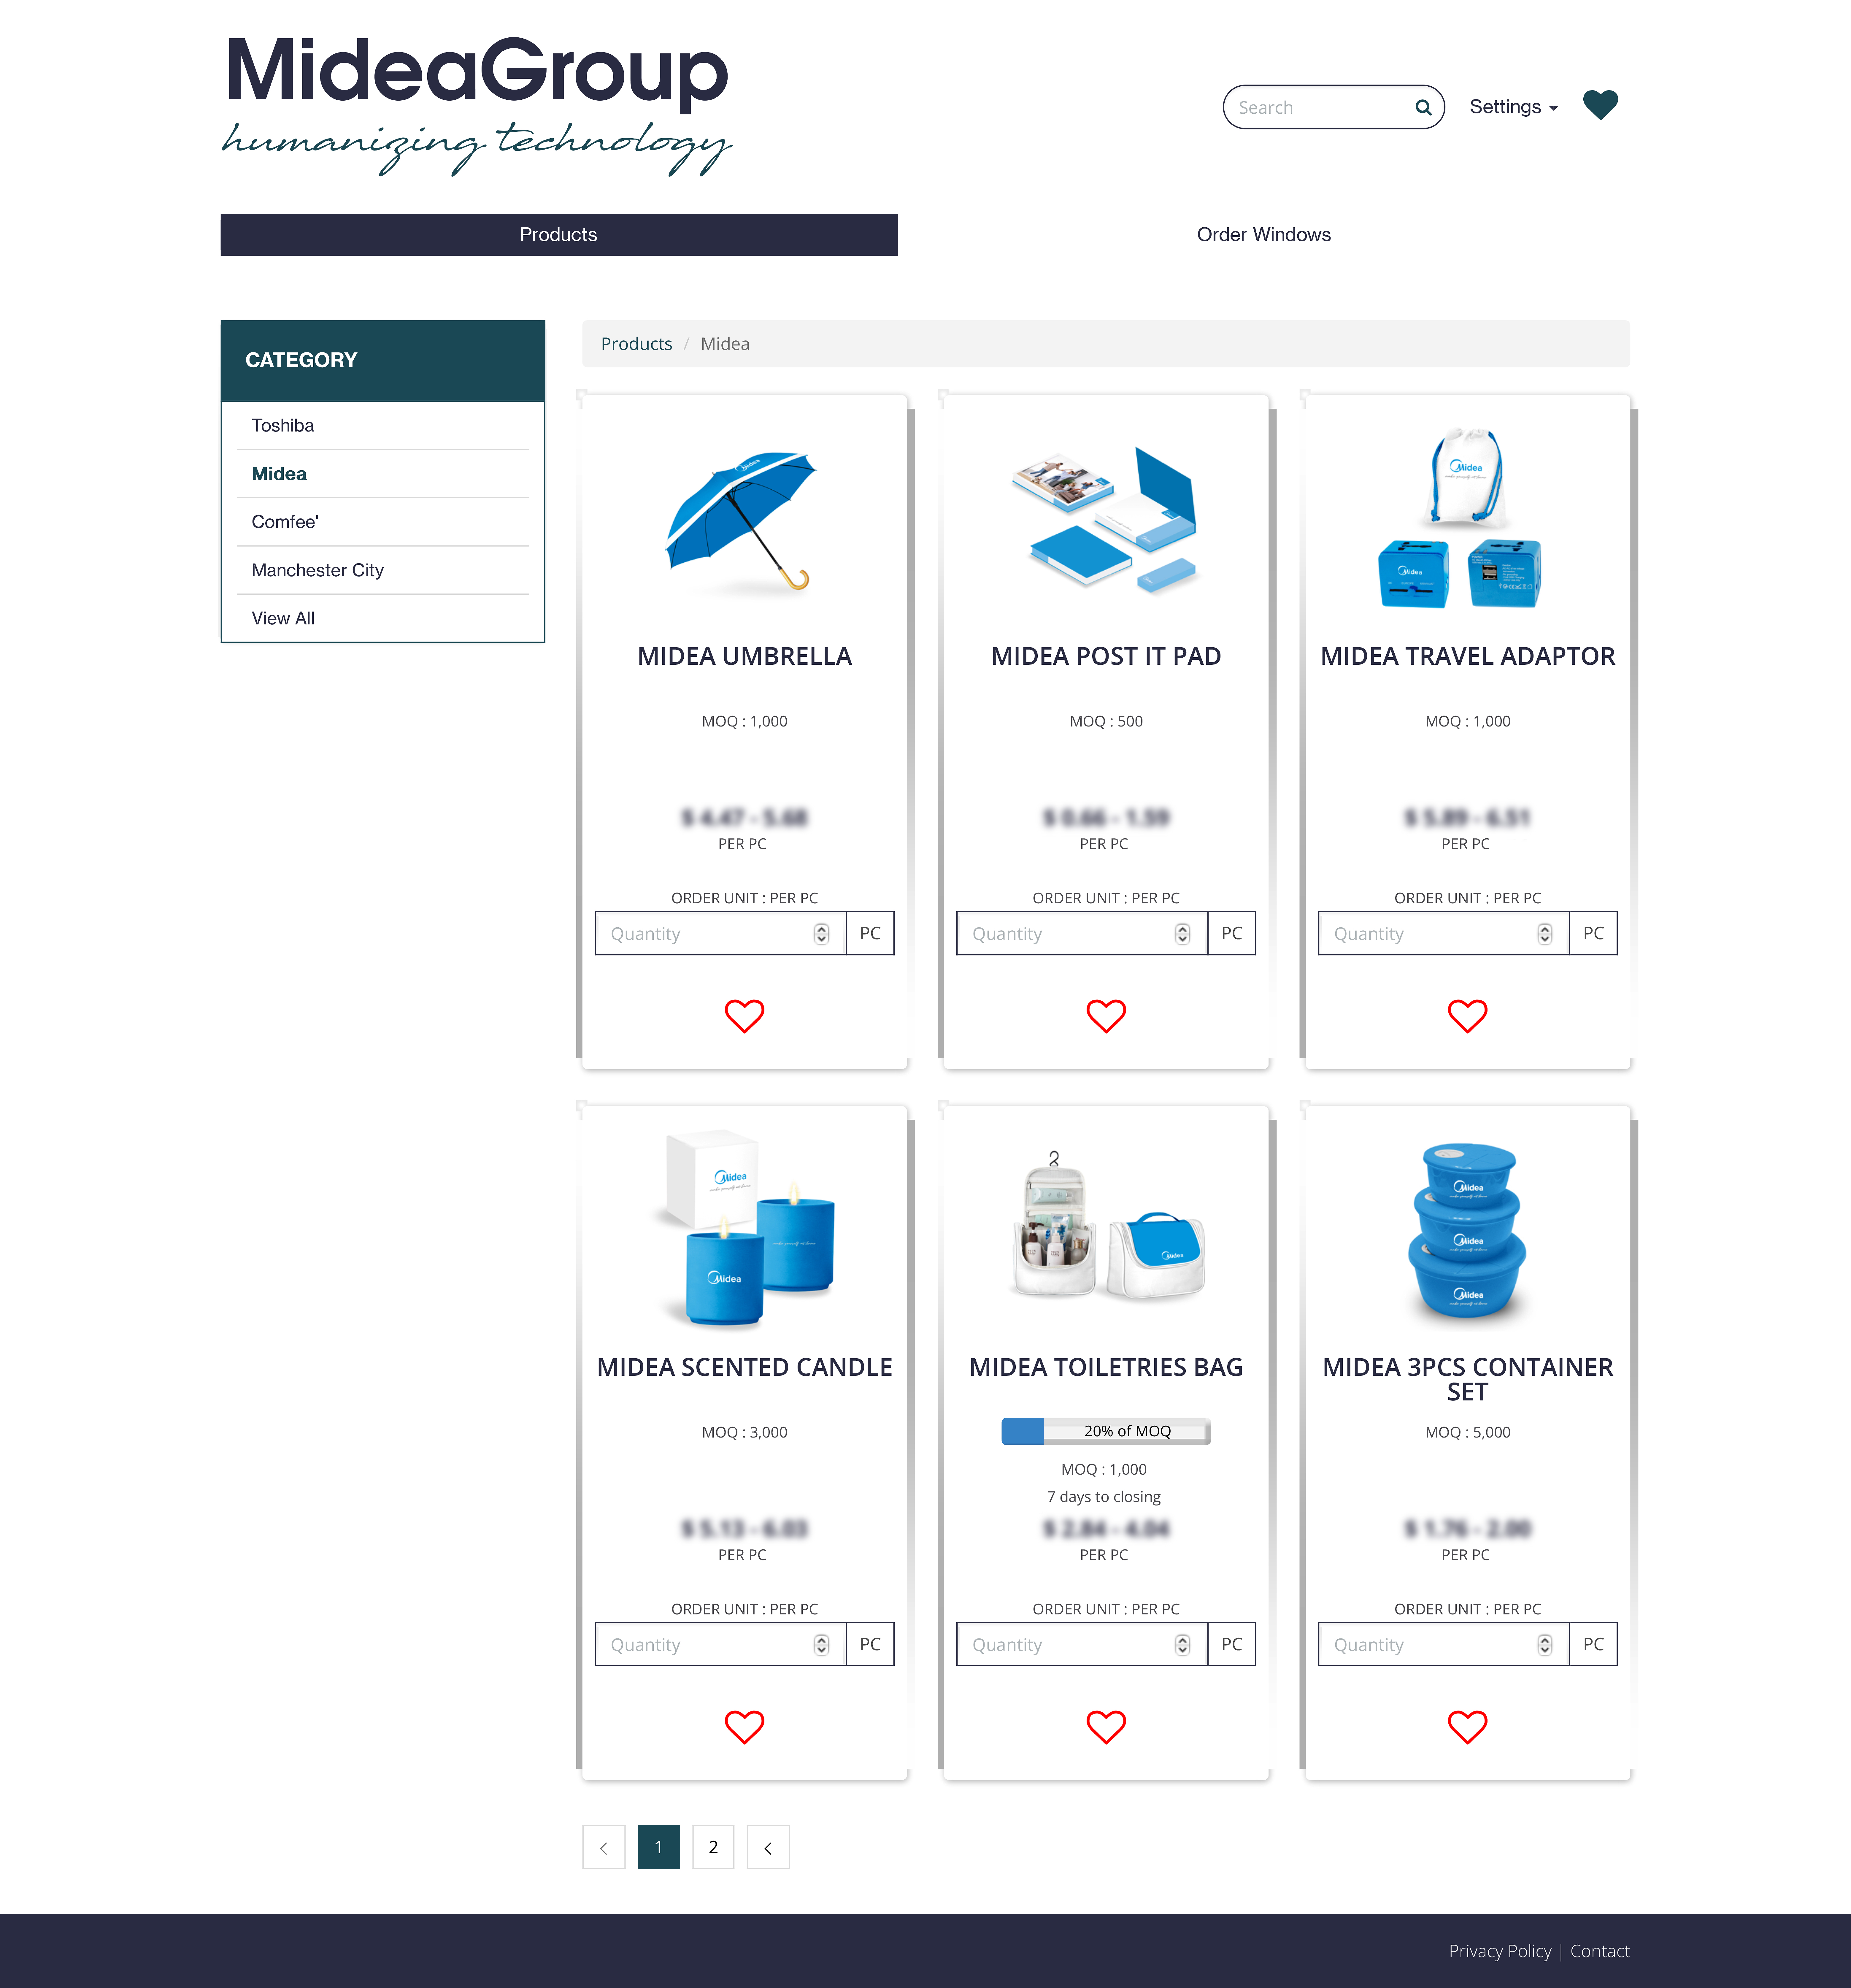Screen dimensions: 1851x1988
Task: Open the Midea Travel Adaptor product image
Action: (x=1461, y=518)
